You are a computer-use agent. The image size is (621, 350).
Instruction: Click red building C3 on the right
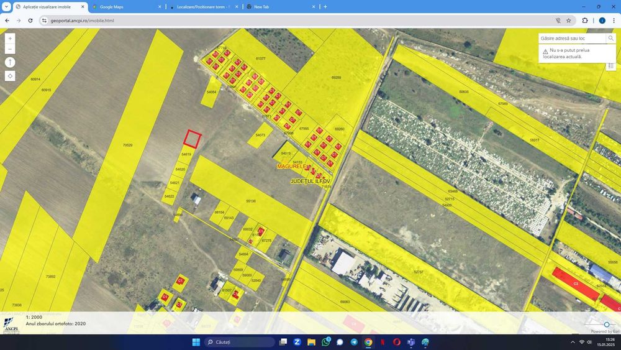point(576,284)
